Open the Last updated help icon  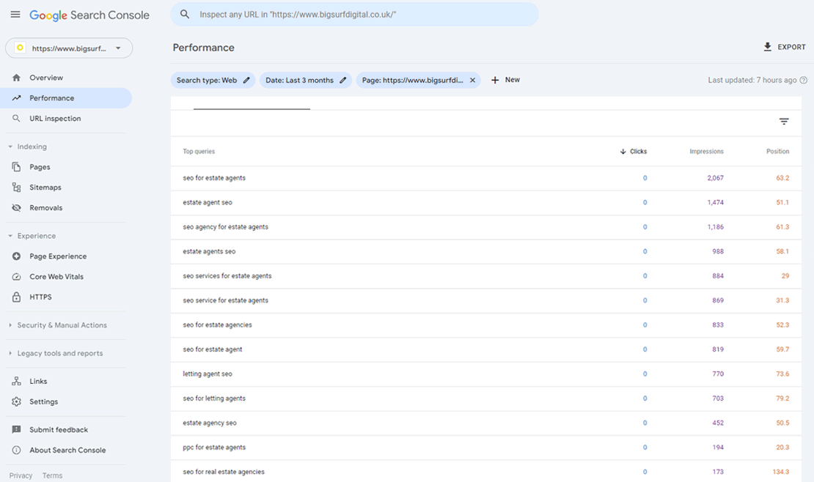pyautogui.click(x=804, y=80)
